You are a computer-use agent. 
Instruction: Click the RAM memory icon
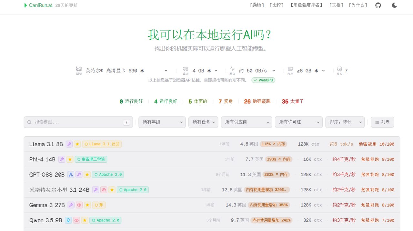click(x=290, y=69)
